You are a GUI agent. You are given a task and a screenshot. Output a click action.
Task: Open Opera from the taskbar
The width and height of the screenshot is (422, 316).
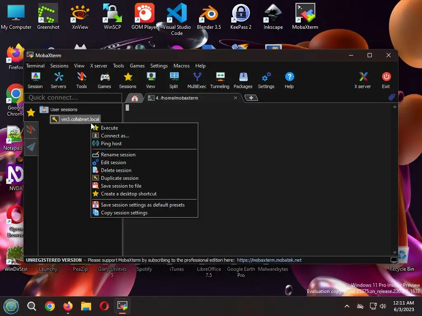coord(104,306)
